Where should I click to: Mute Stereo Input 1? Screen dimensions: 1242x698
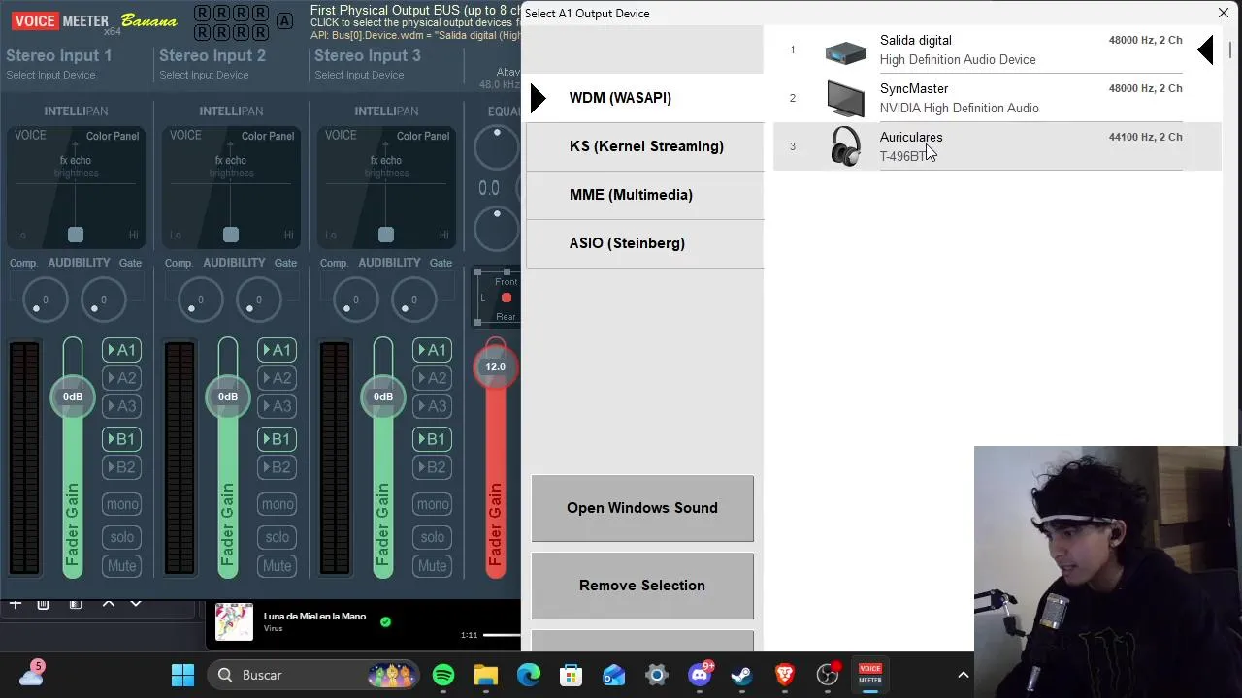(121, 566)
